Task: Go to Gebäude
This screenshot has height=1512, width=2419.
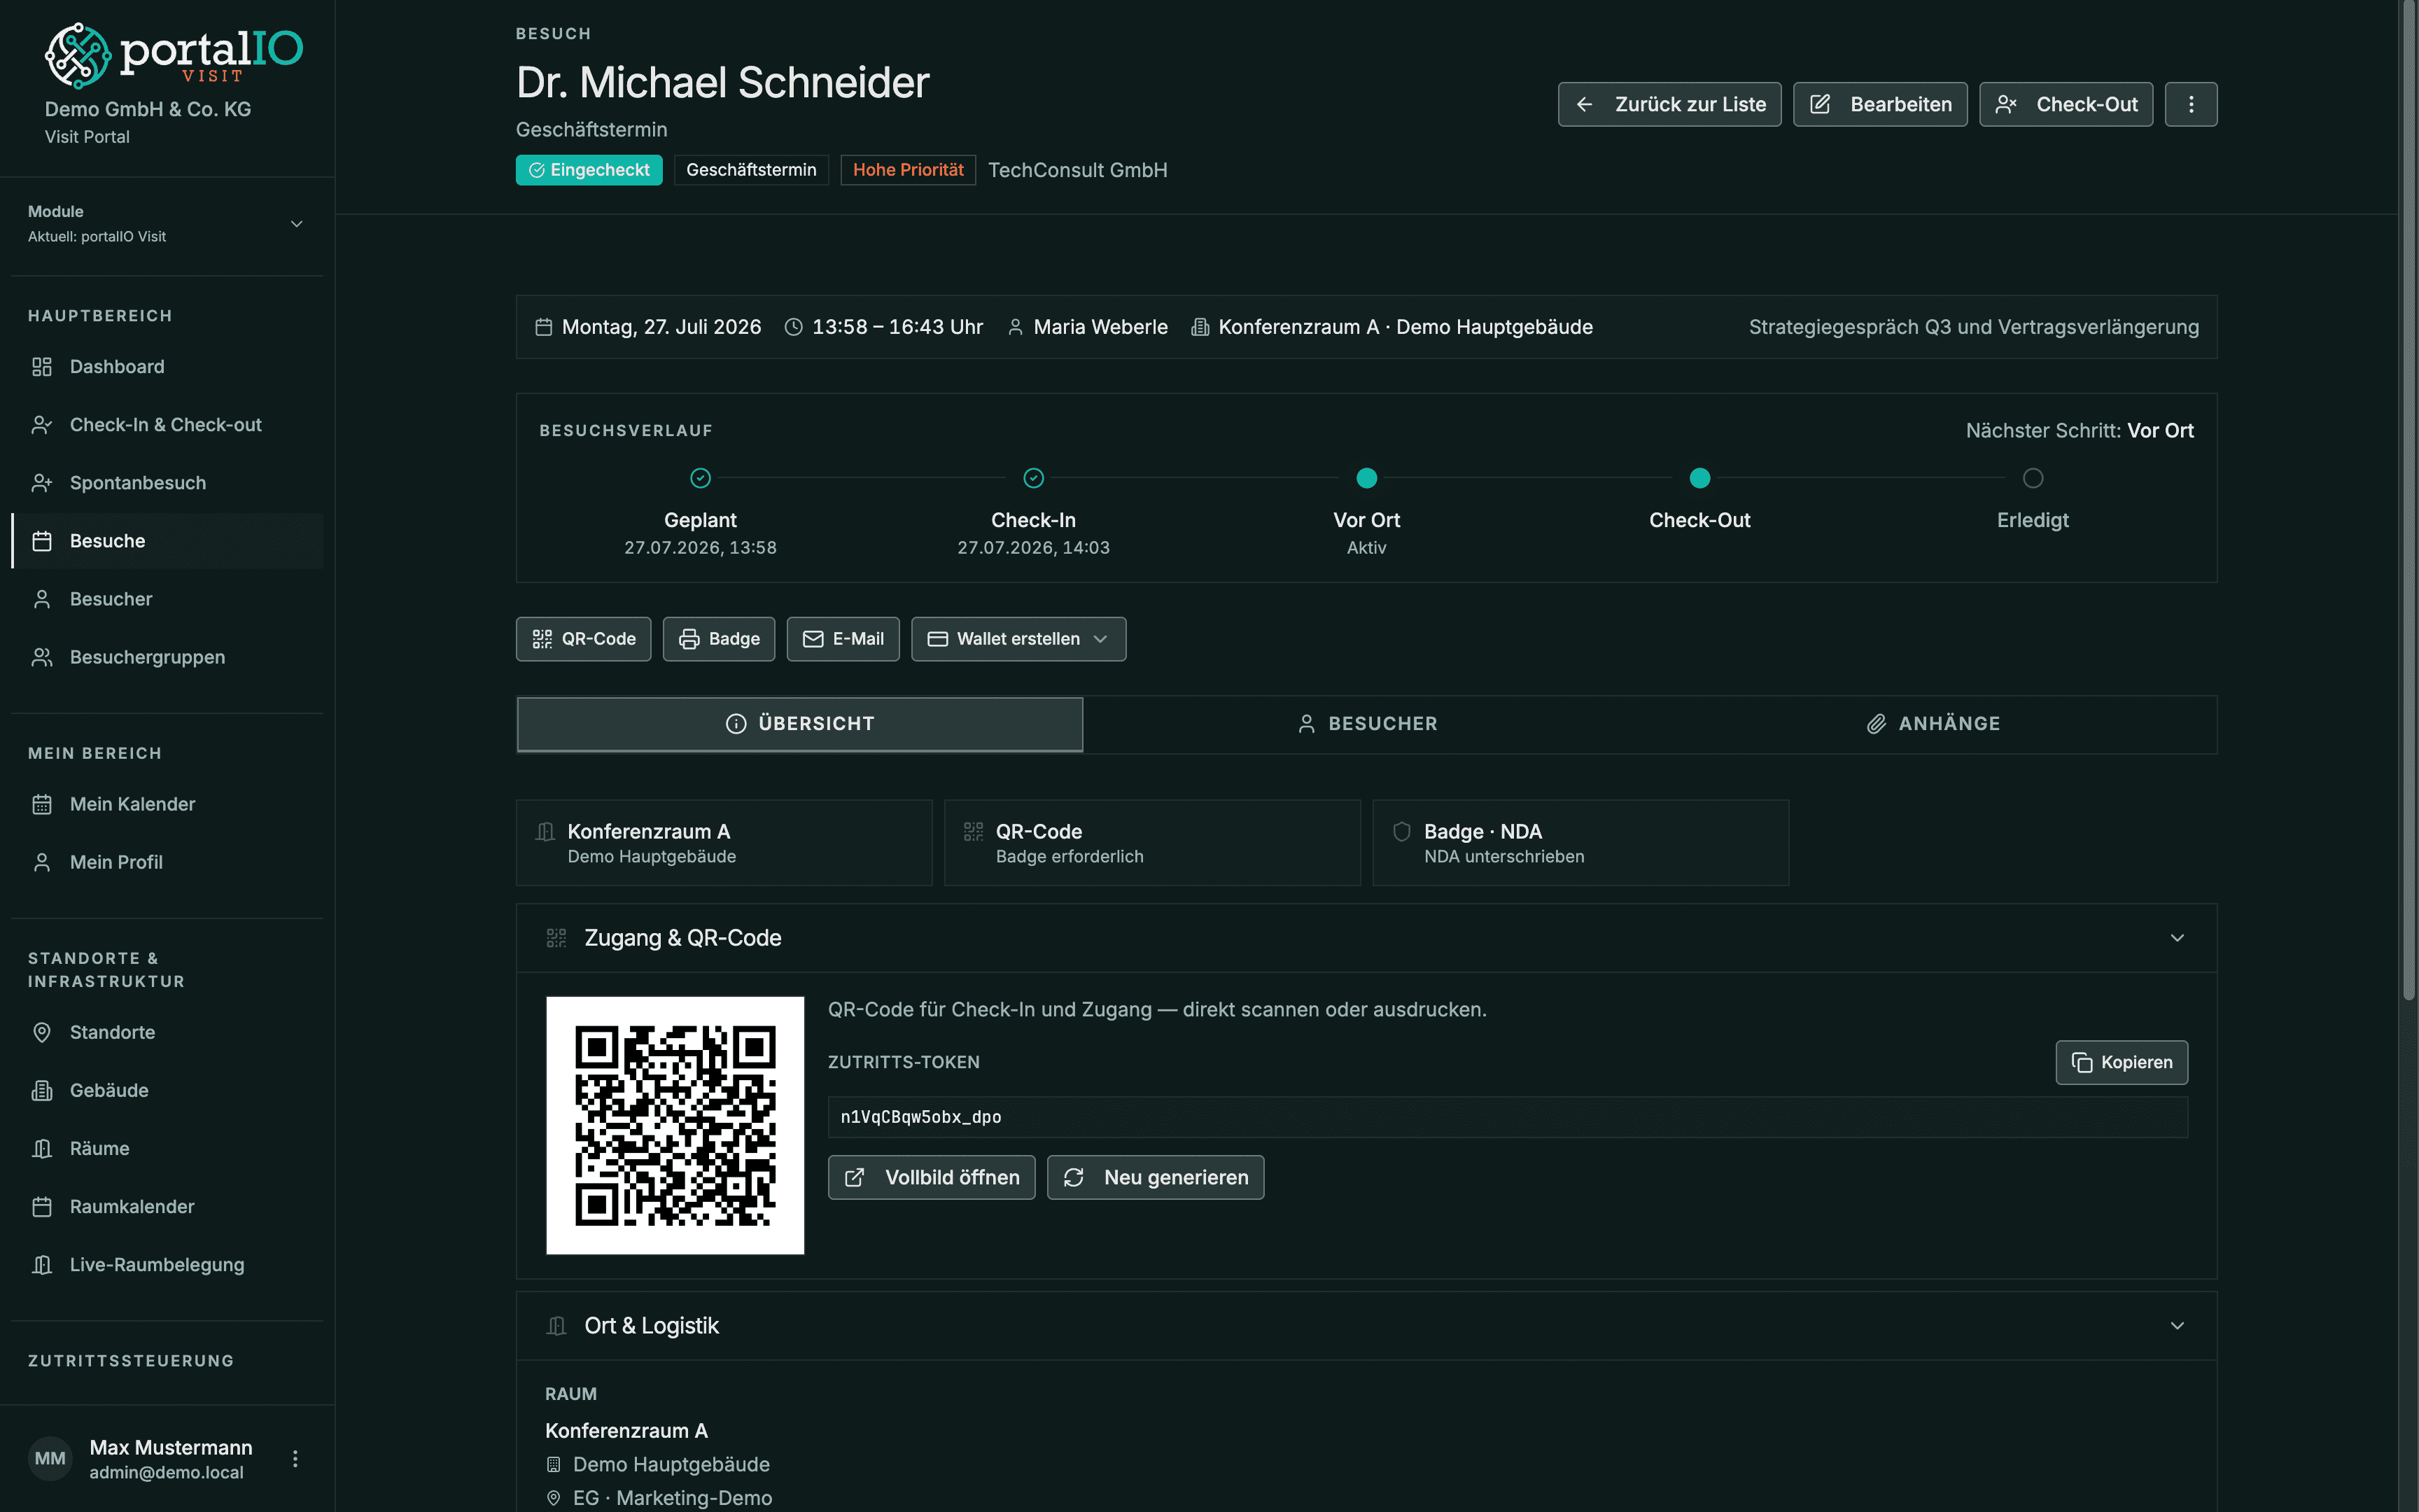Action: (x=167, y=1090)
